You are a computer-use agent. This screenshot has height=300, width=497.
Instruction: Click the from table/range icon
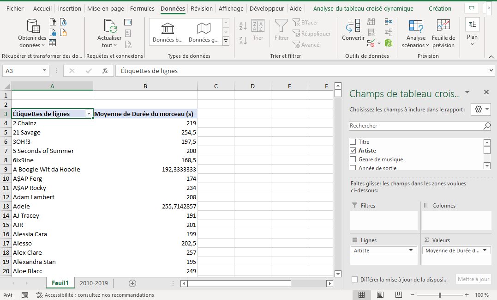[x=53, y=43]
